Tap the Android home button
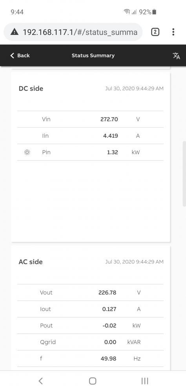This screenshot has height=392, width=186. click(x=93, y=381)
